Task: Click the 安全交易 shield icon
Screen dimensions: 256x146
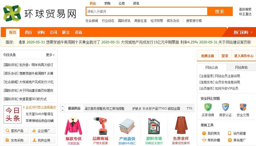Action: pyautogui.click(x=243, y=107)
